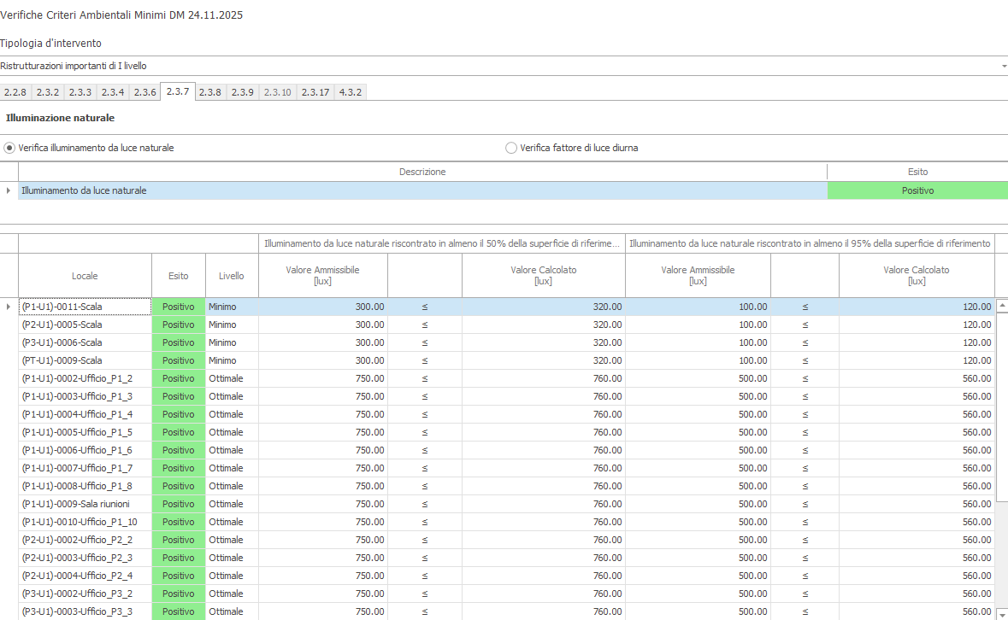
Task: Open tab 4.3.2
Action: (351, 92)
